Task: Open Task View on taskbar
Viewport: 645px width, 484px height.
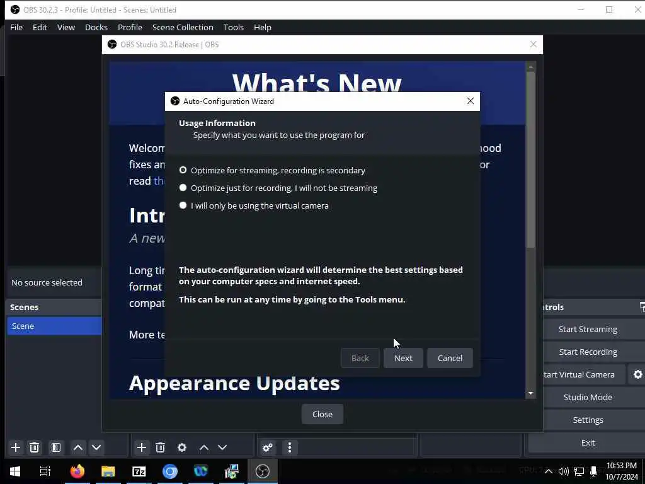Action: pos(45,471)
